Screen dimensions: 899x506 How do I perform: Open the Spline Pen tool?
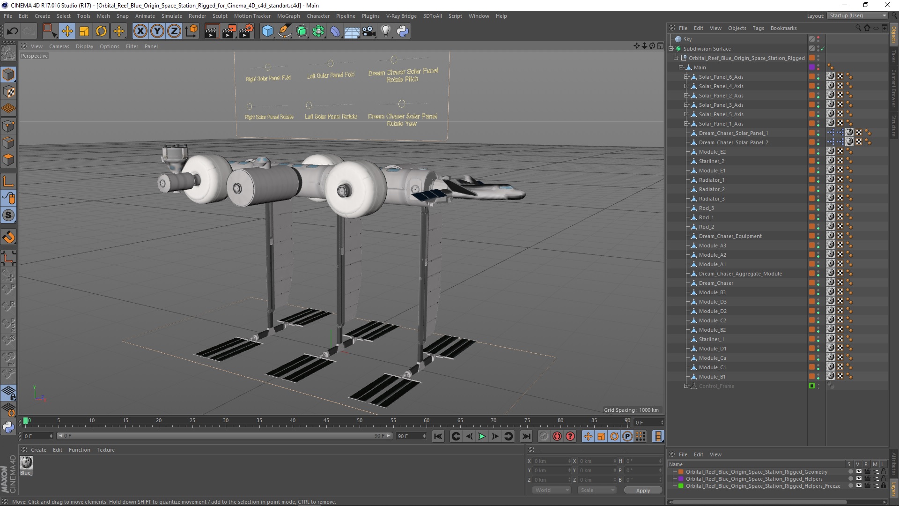tap(284, 31)
